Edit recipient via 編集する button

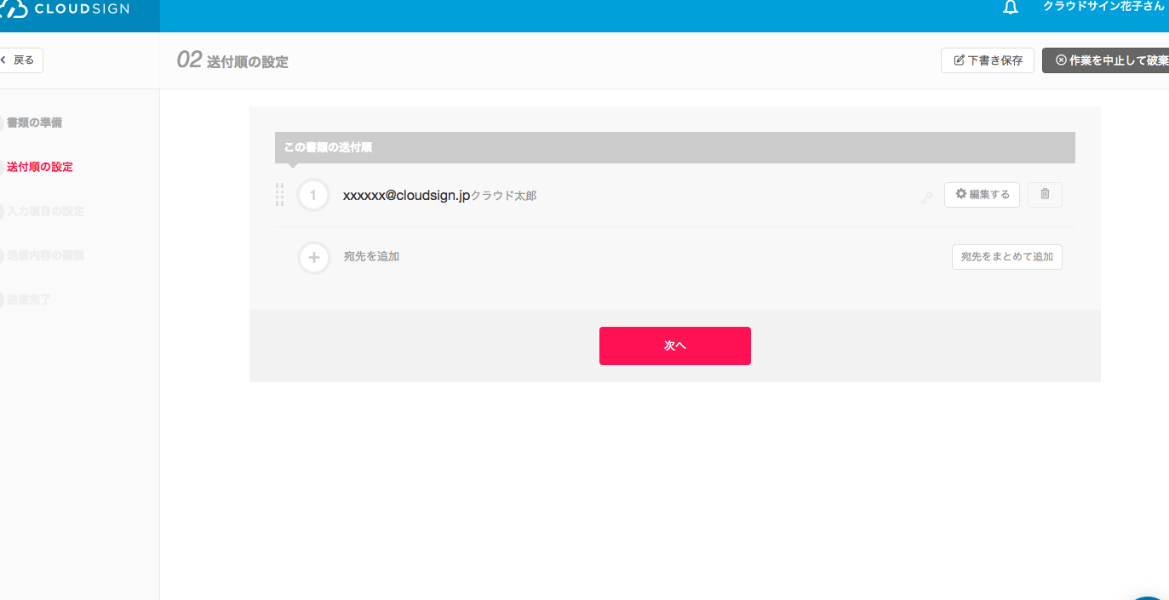coord(982,194)
